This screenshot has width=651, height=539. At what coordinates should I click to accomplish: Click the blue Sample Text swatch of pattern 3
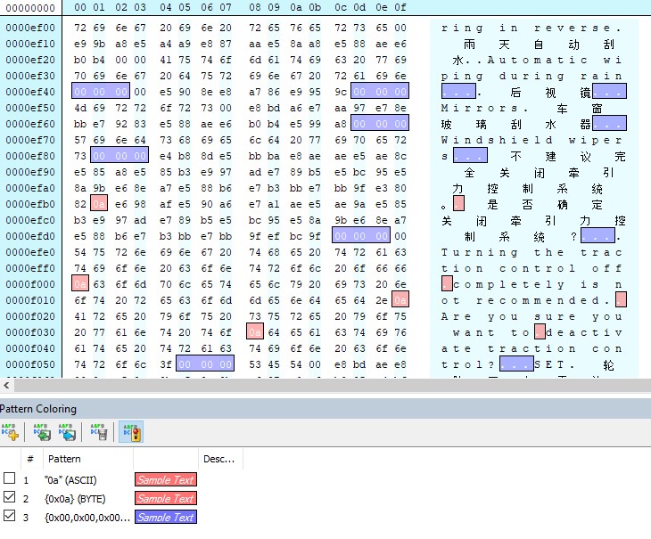coord(166,517)
